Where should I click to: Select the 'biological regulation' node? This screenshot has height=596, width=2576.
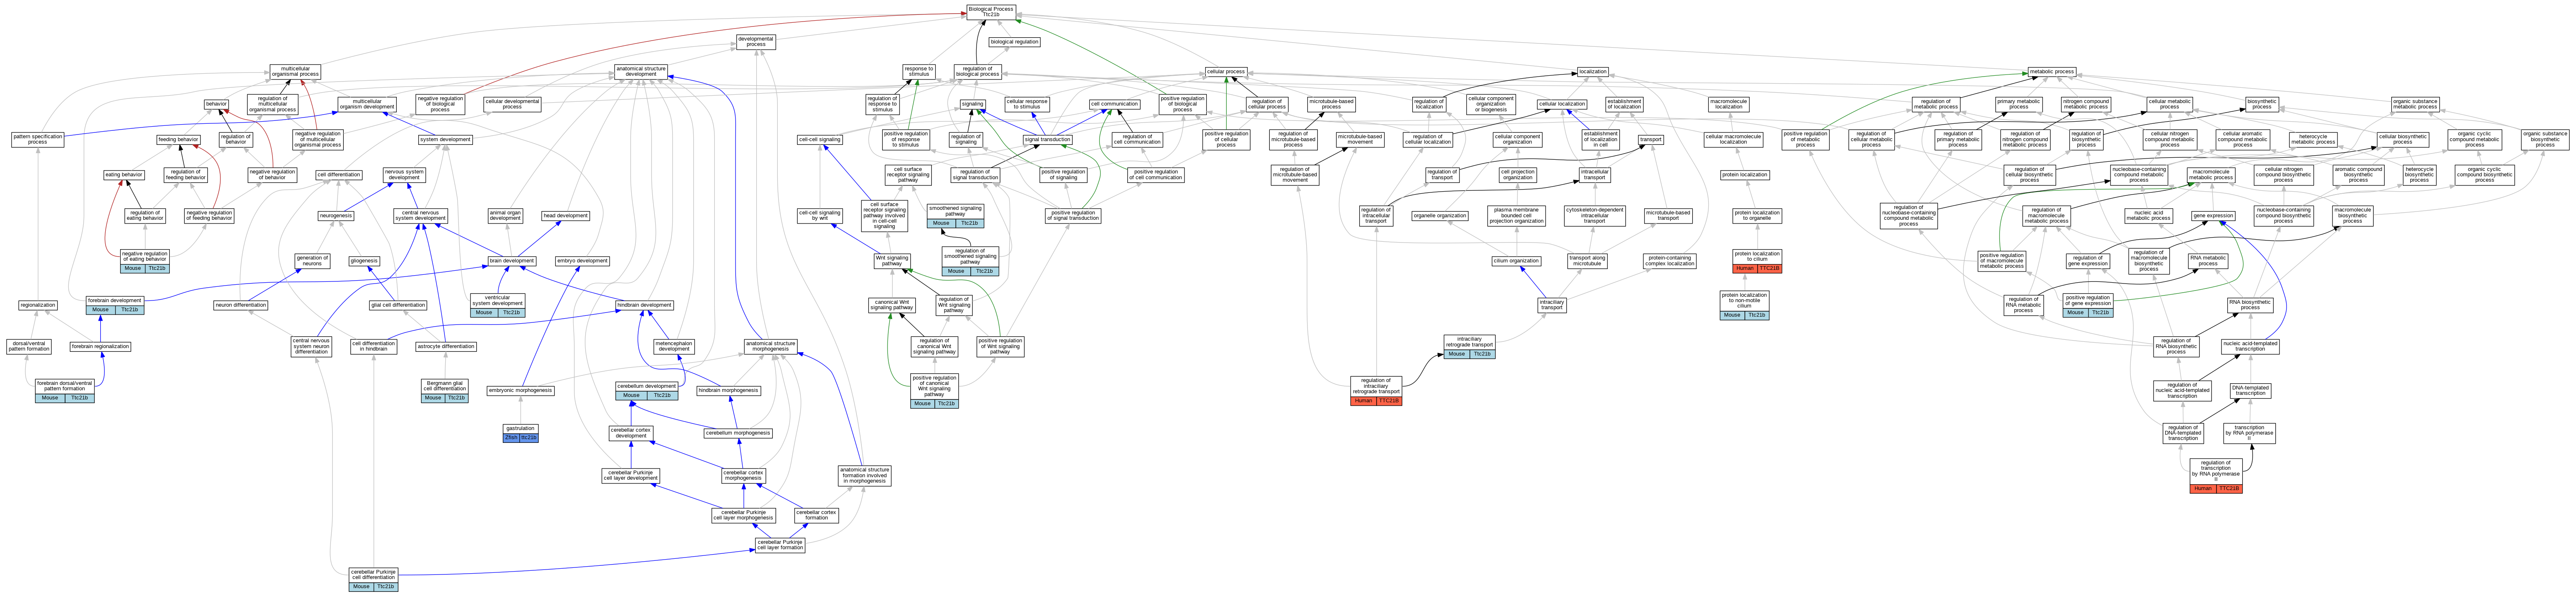[x=1014, y=42]
